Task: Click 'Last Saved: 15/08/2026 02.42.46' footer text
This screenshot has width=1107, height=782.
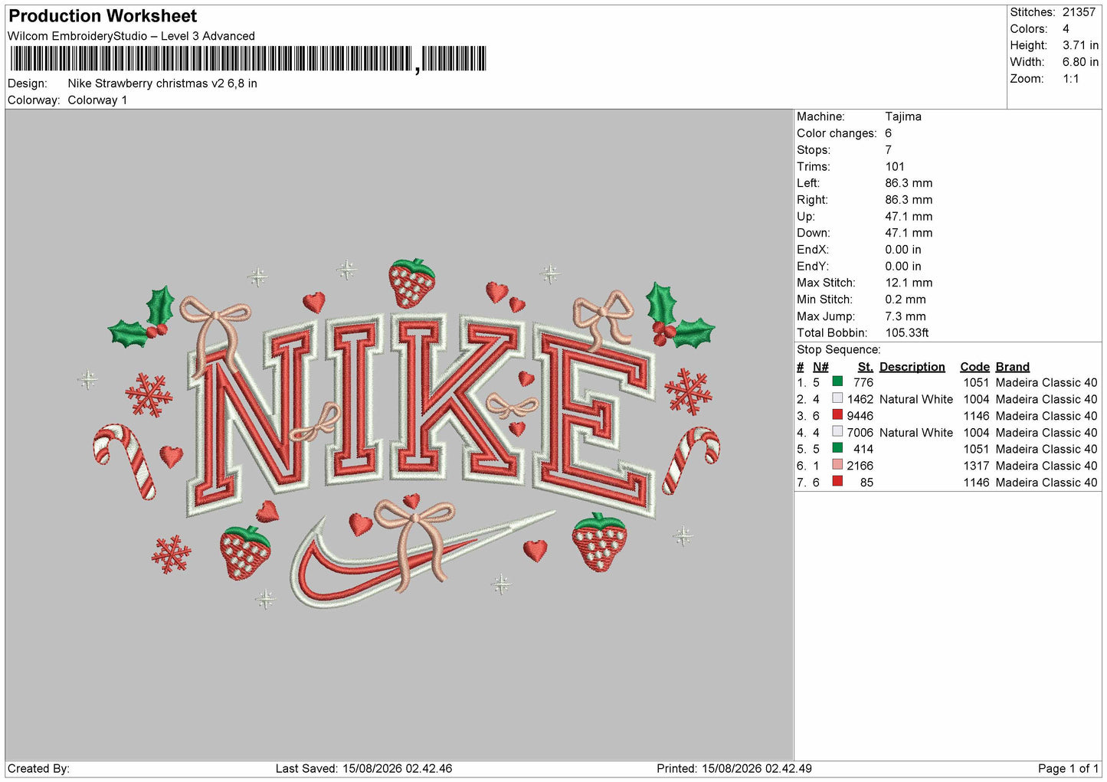Action: (364, 768)
